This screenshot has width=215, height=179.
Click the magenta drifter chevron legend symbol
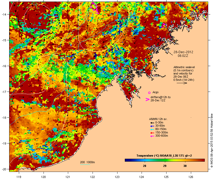147,100
